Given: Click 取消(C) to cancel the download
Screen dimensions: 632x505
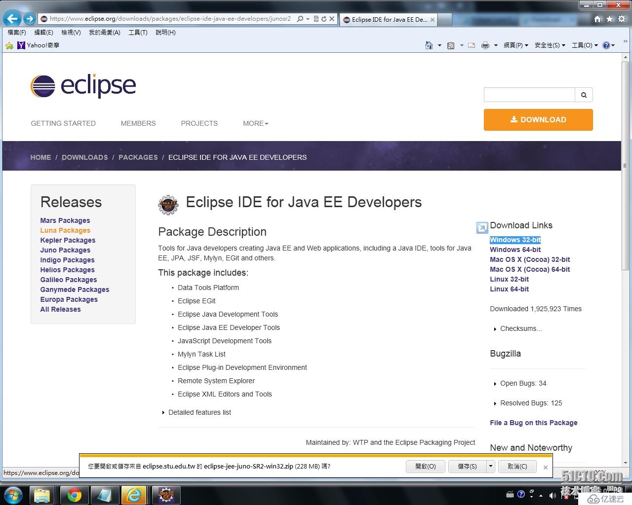Looking at the screenshot, I should [517, 466].
